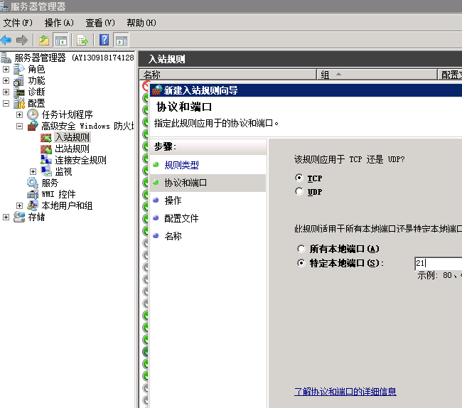Select the TCP radio button
This screenshot has width=462, height=408.
point(299,178)
